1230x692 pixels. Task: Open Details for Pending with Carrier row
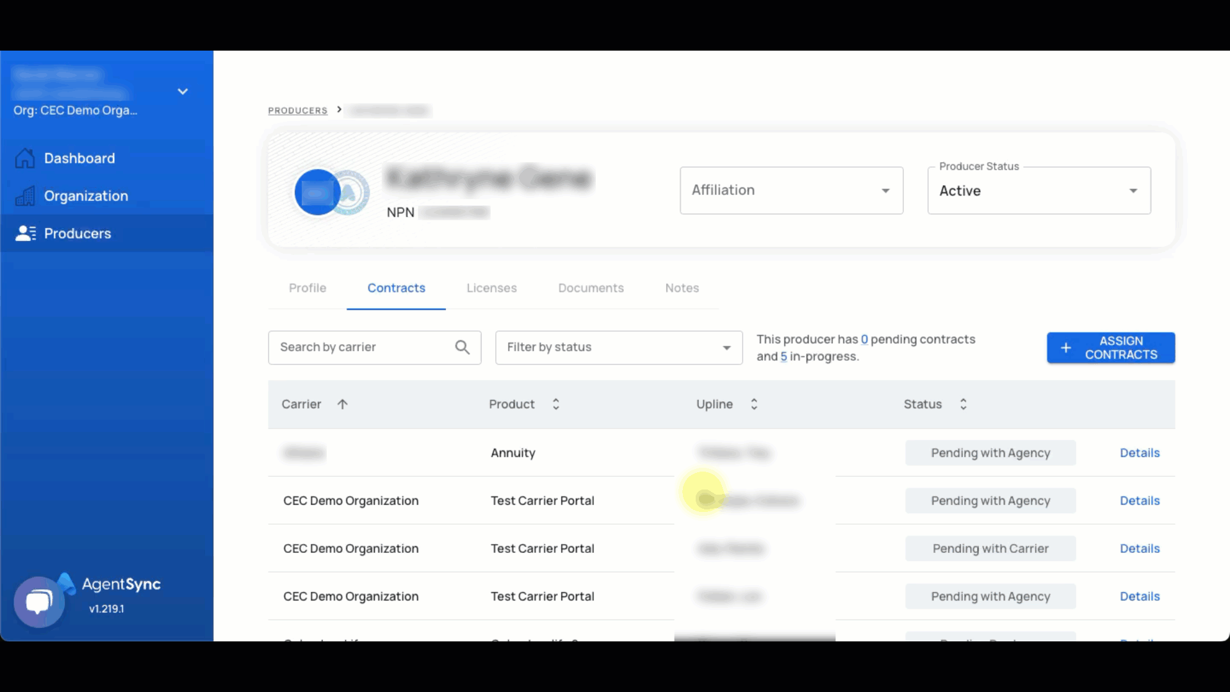(1139, 548)
